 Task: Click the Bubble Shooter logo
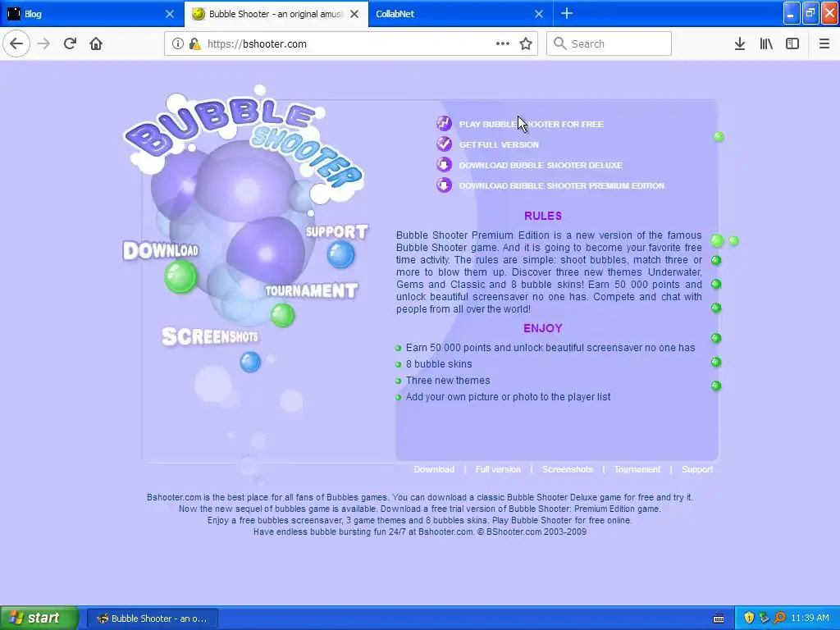244,143
